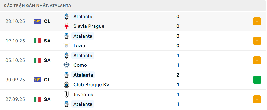Image resolution: width=267 pixels, height=110 pixels.
Task: Select the Juventus team name
Action: [x=83, y=94]
